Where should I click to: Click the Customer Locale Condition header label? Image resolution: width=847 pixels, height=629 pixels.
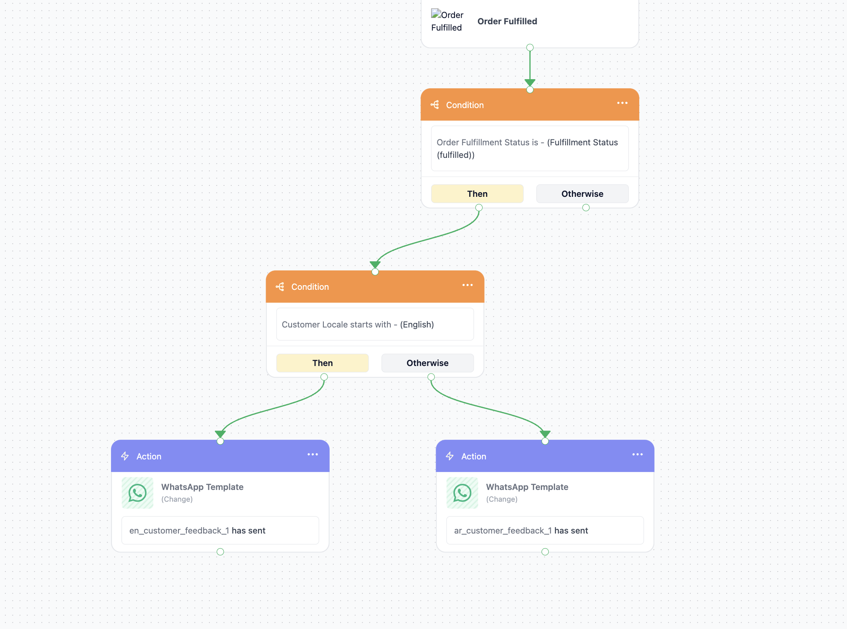click(310, 287)
